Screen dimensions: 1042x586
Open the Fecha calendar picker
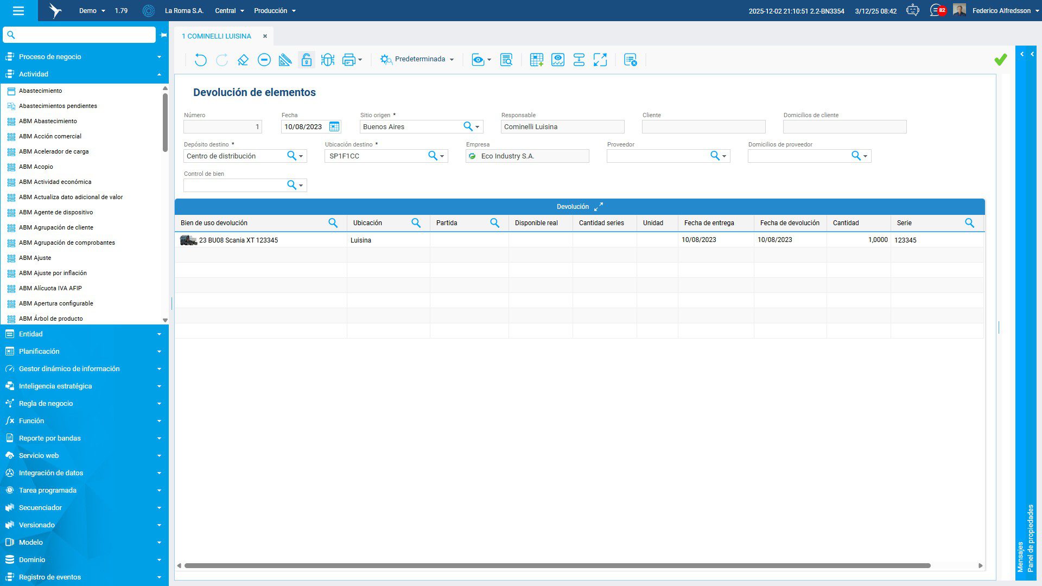(334, 126)
